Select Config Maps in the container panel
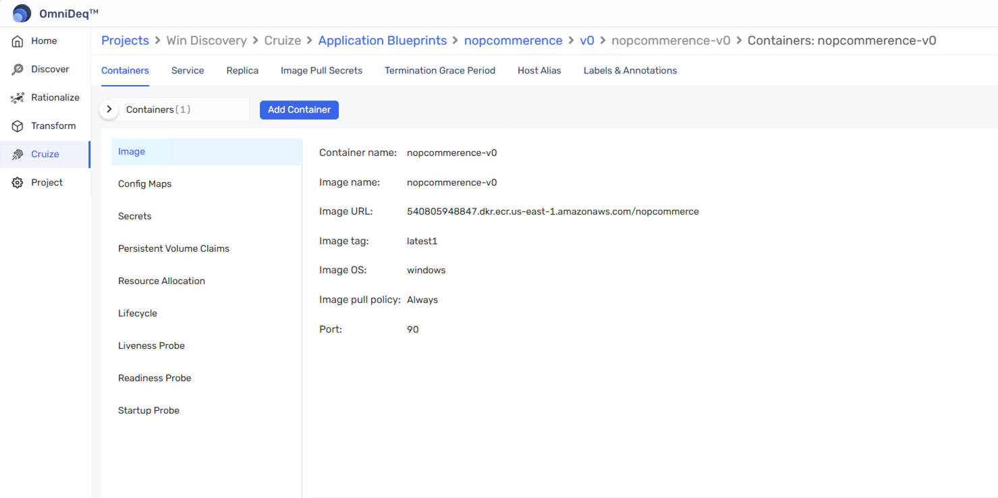Image resolution: width=998 pixels, height=498 pixels. 144,184
